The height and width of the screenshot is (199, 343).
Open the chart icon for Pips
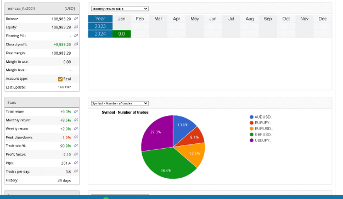(x=76, y=162)
